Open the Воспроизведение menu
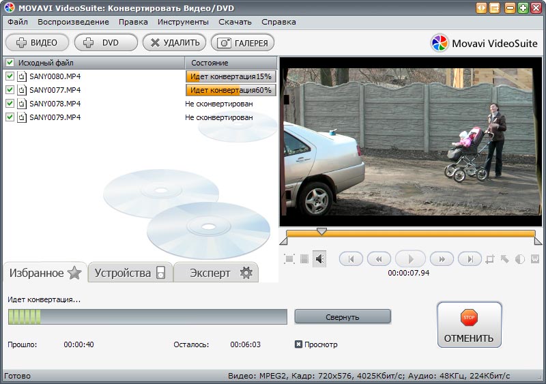546x384 pixels. 73,22
